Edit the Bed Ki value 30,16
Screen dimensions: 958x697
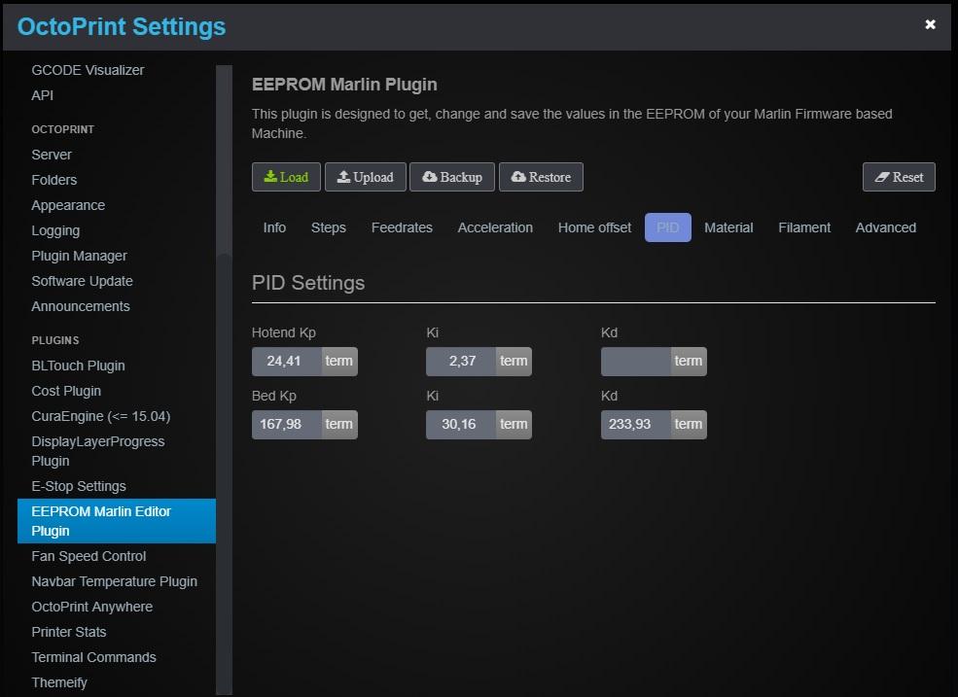[461, 425]
